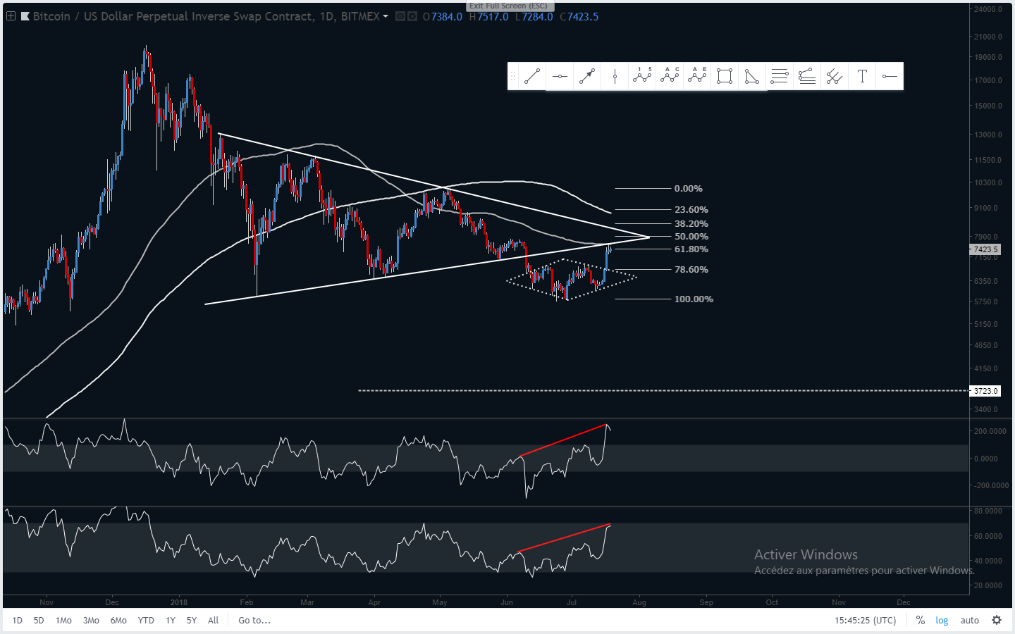Pick the Fibonacci retracement tool
Screen dimensions: 1015x634
coord(780,76)
